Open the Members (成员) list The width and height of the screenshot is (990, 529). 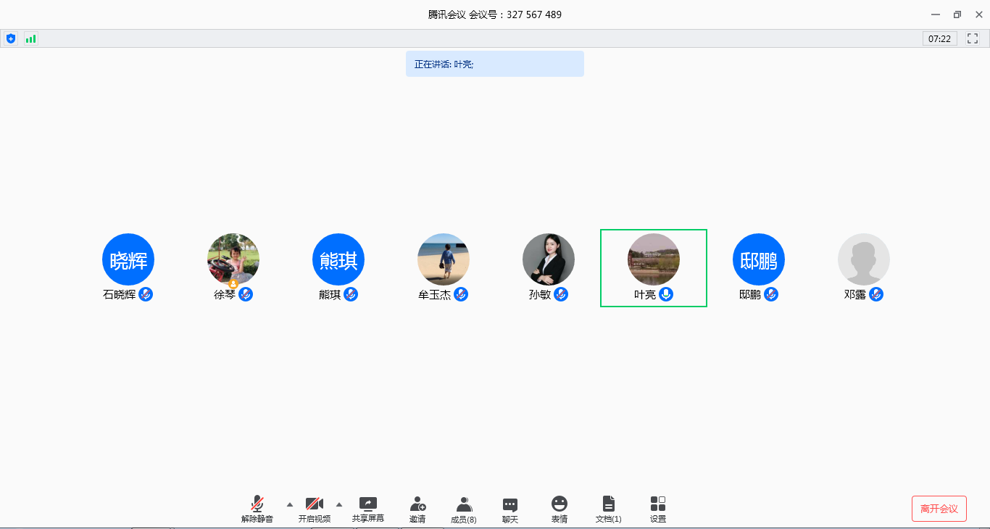click(x=464, y=509)
